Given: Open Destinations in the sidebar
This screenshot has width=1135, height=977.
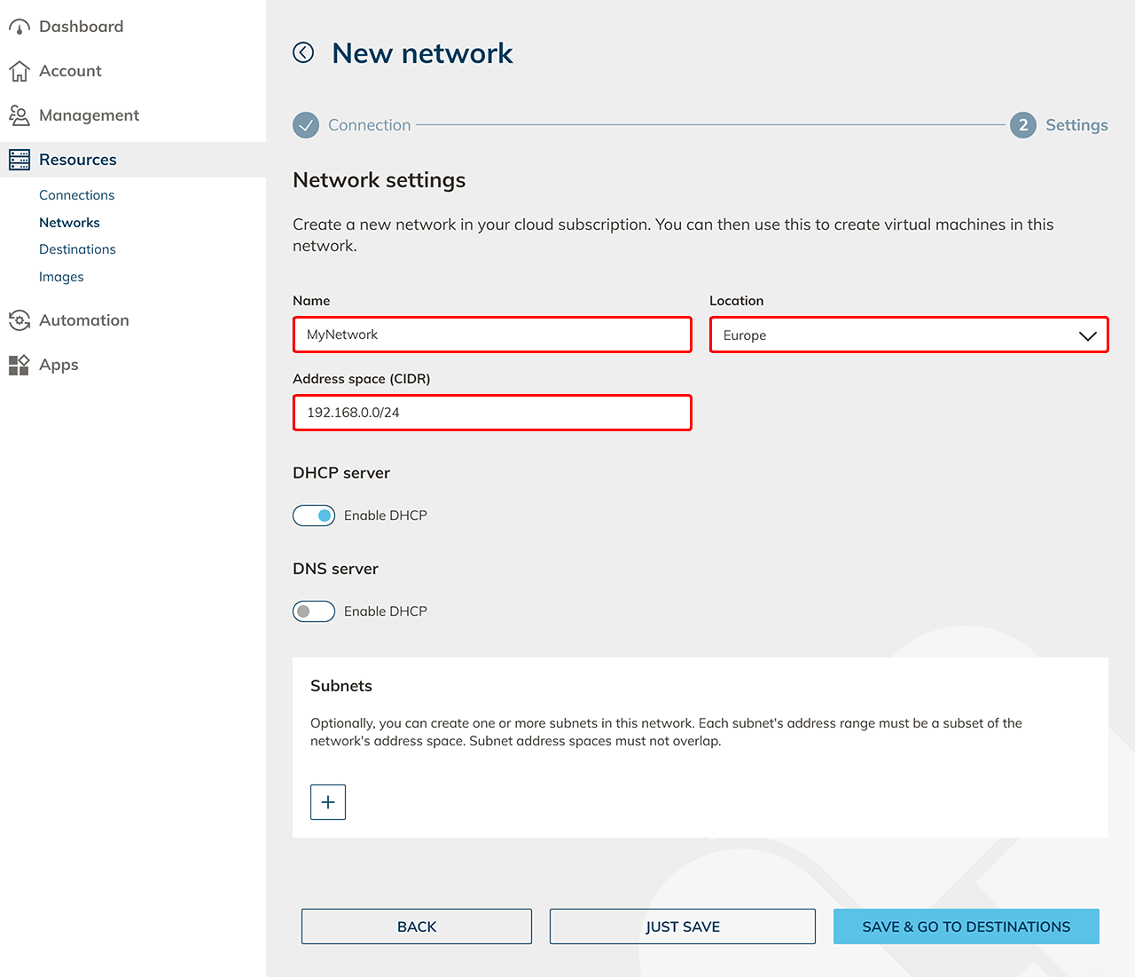Looking at the screenshot, I should pyautogui.click(x=77, y=249).
